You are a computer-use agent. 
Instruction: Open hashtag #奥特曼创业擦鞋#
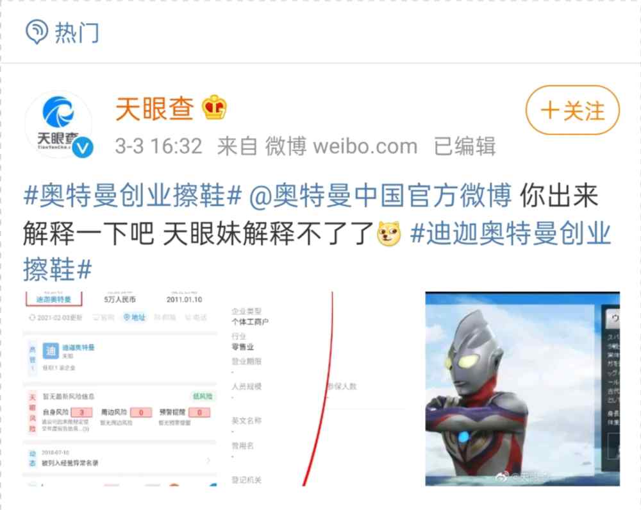(x=133, y=195)
